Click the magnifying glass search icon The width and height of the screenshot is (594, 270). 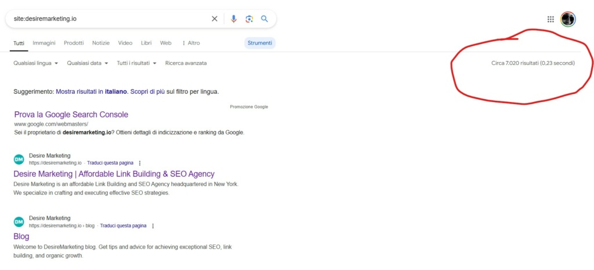coord(265,19)
